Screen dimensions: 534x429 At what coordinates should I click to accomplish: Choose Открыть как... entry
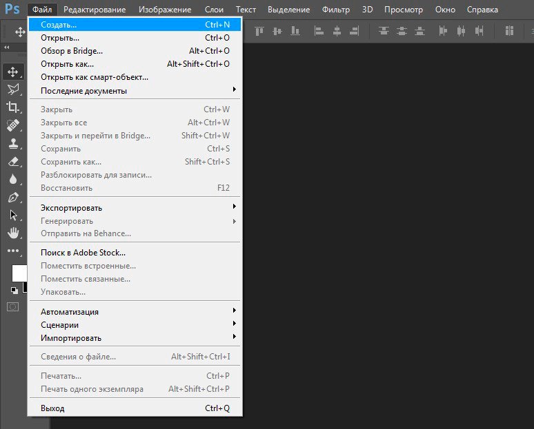pyautogui.click(x=135, y=64)
